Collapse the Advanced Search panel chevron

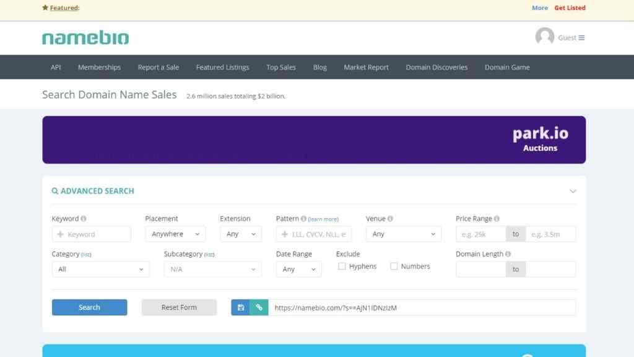(x=573, y=191)
